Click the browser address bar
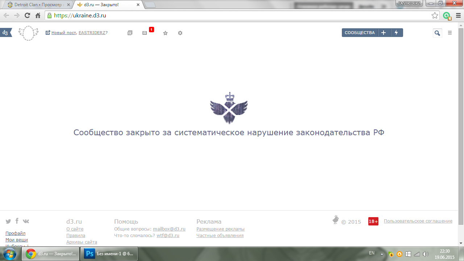This screenshot has width=464, height=261. [x=239, y=16]
